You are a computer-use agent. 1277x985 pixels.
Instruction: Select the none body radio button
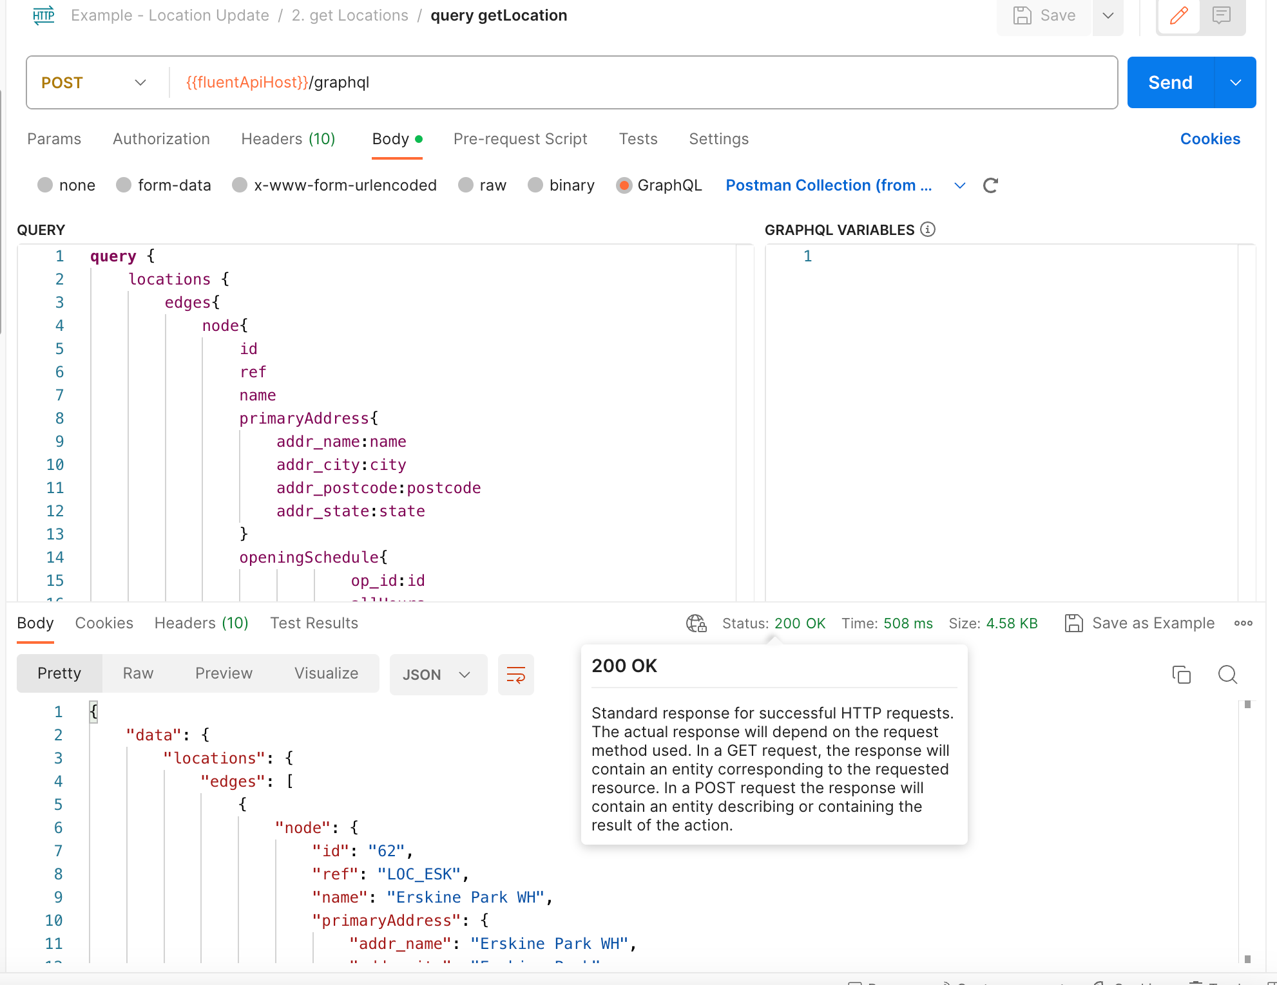pyautogui.click(x=44, y=185)
